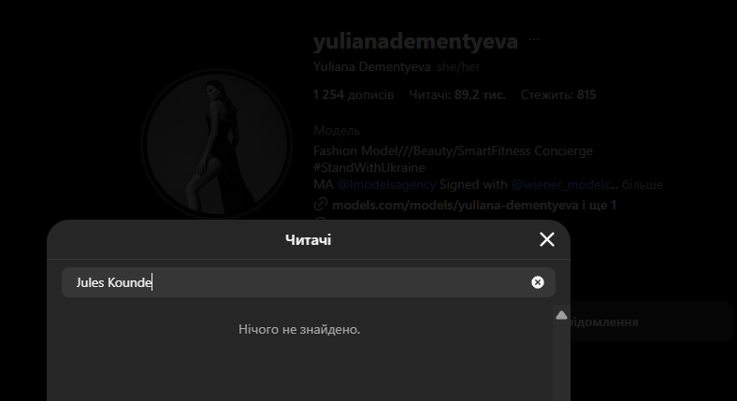The height and width of the screenshot is (401, 737).
Task: Click the chain link icon beside models.com
Action: (x=320, y=205)
